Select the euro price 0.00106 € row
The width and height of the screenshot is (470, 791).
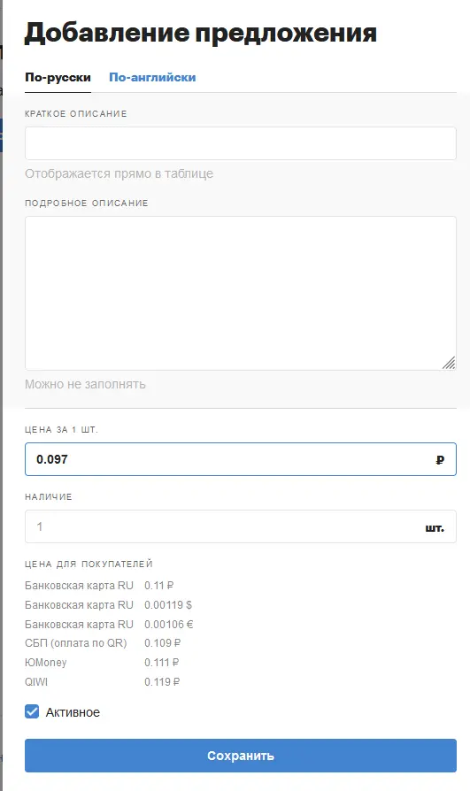pos(109,625)
